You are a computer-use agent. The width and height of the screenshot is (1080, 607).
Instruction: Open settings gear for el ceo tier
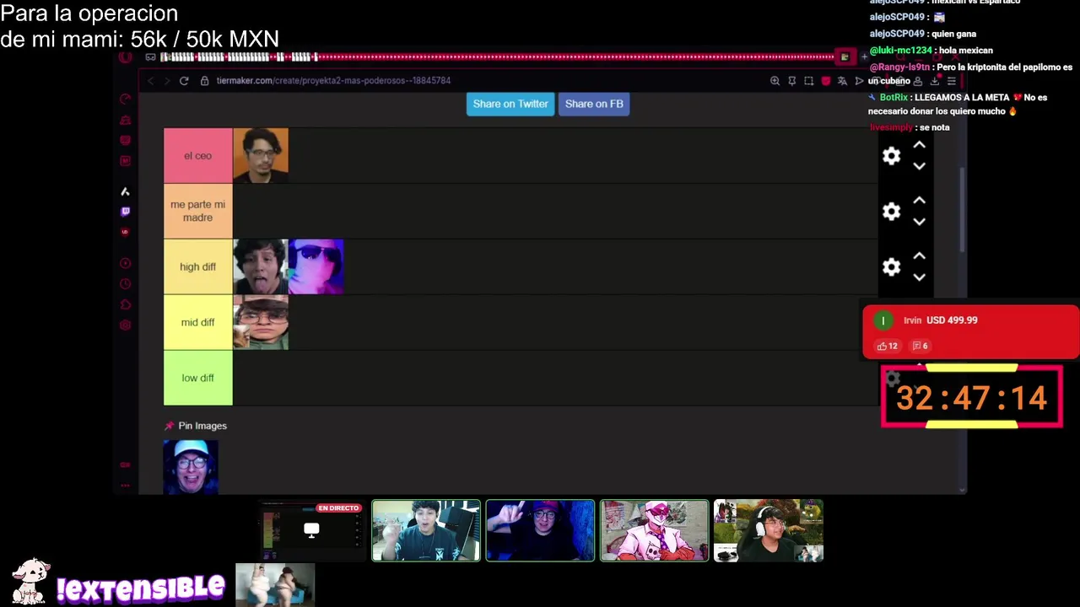click(891, 156)
